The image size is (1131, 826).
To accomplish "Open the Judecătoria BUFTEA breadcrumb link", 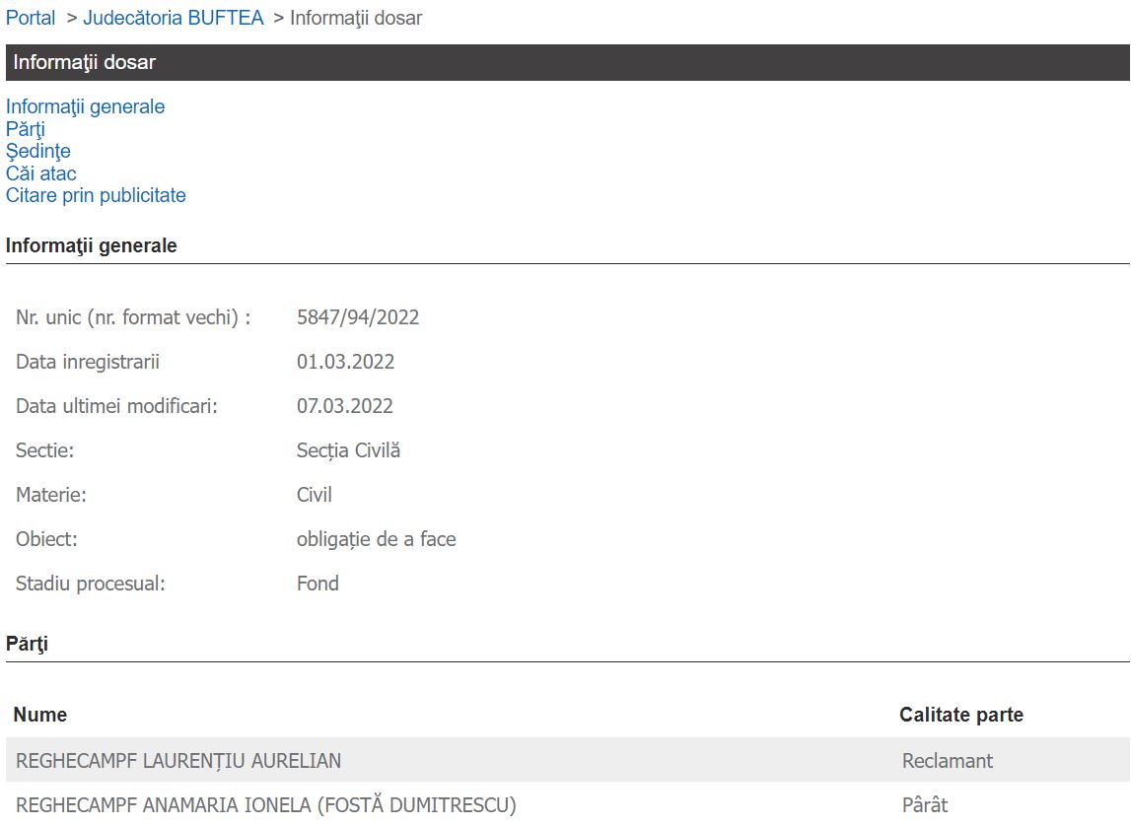I will point(174,18).
